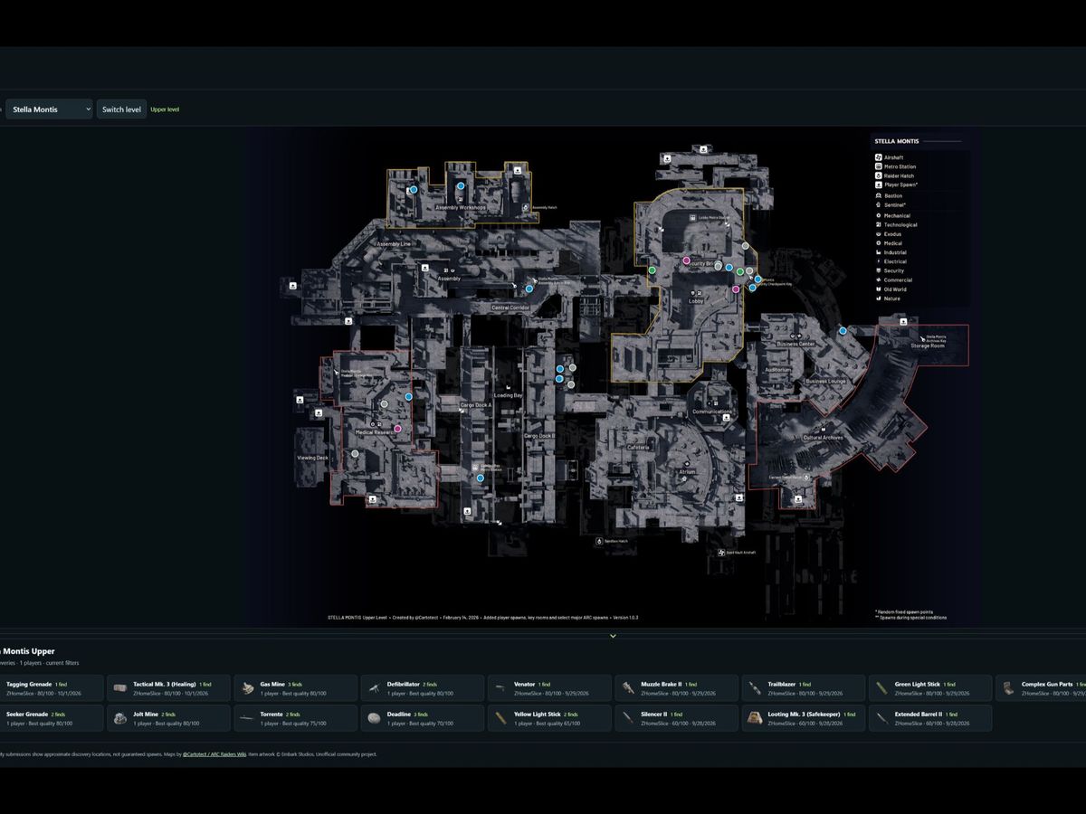This screenshot has height=814, width=1086.
Task: Click the Mechanical legend entry
Action: 892,215
